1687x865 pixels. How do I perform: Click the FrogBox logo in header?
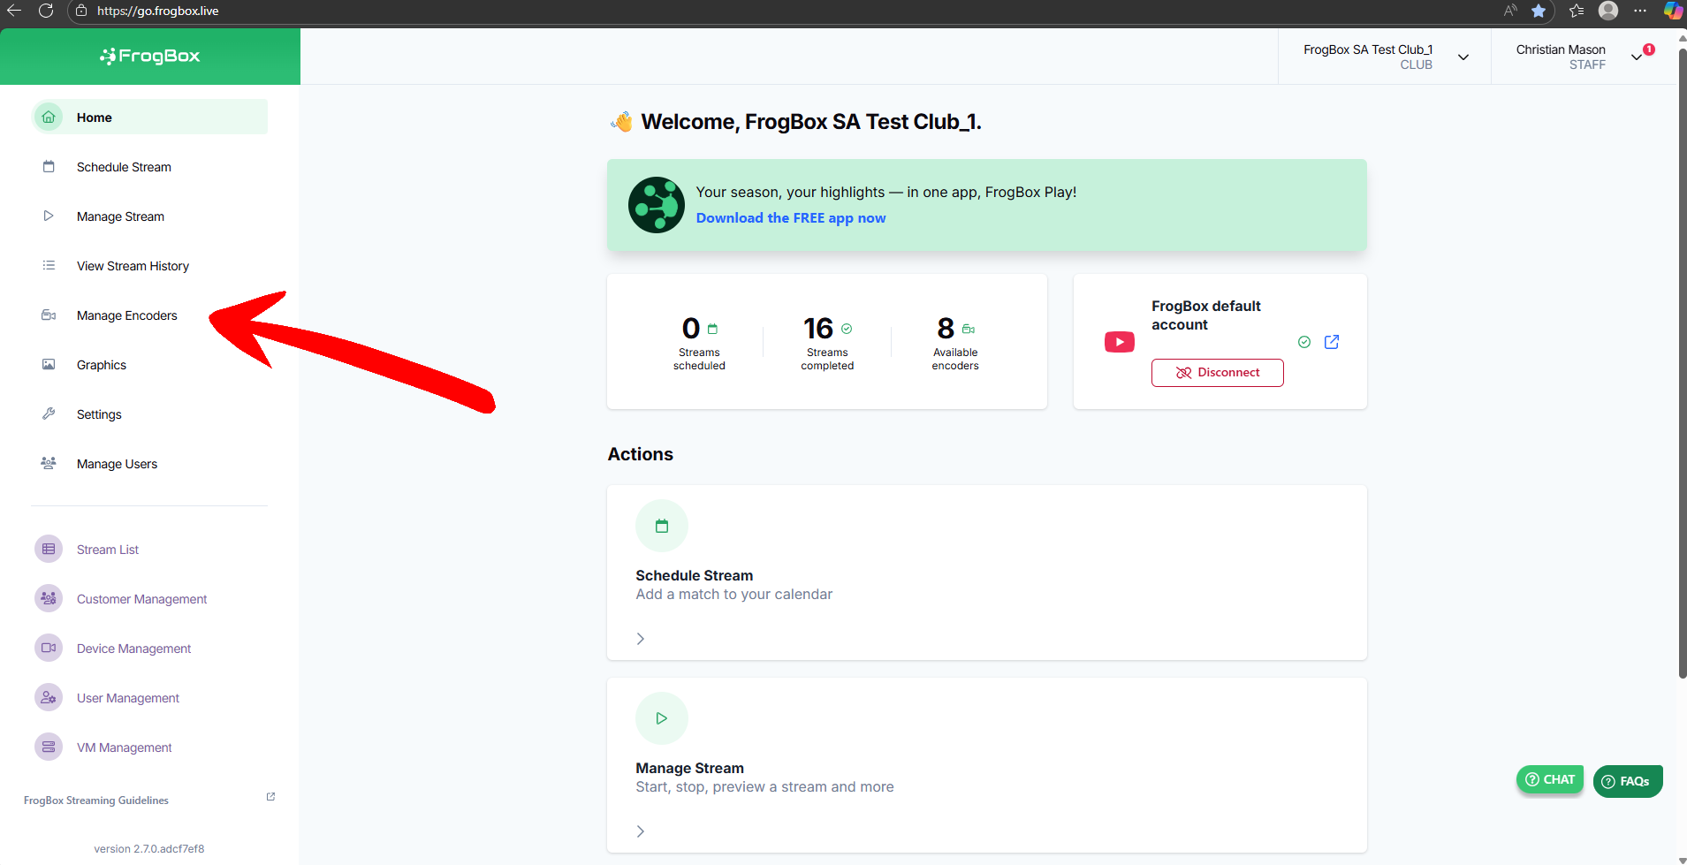point(150,57)
